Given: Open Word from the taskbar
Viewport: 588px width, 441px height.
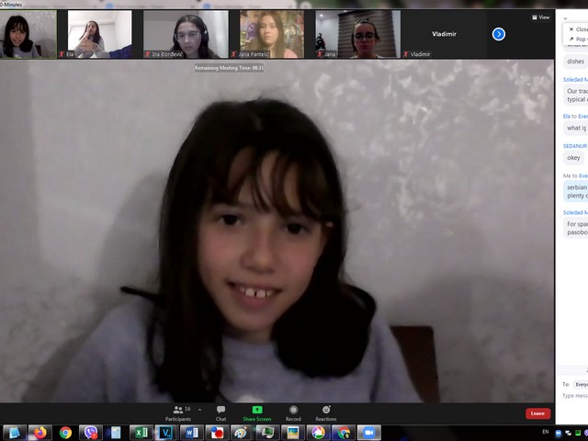Looking at the screenshot, I should [x=192, y=433].
